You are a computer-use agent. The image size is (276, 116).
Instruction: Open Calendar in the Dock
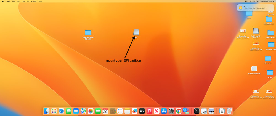coord(105,111)
